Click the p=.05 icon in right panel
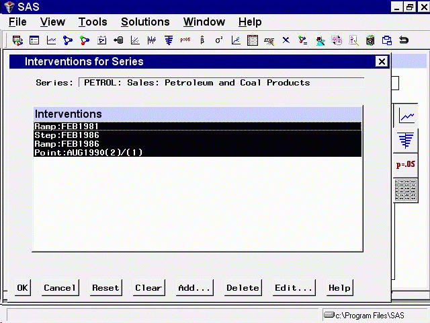This screenshot has width=430, height=323. pos(406,164)
